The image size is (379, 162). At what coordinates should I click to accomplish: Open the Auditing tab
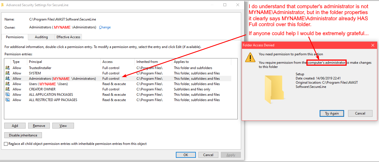[41, 37]
